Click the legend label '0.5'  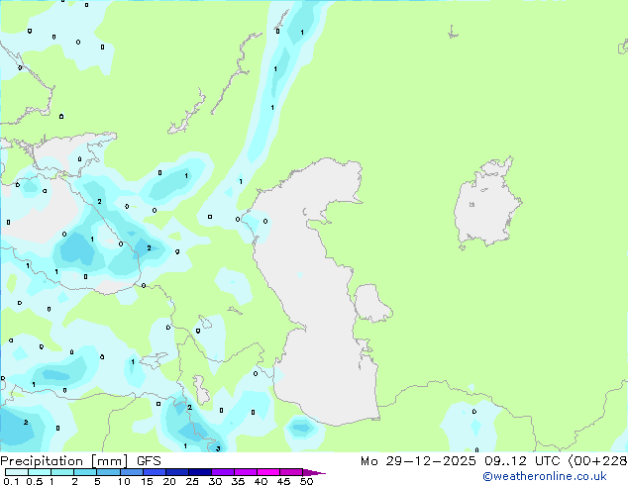pos(35,481)
